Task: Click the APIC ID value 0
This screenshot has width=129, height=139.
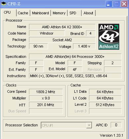Action: [x=116, y=125]
